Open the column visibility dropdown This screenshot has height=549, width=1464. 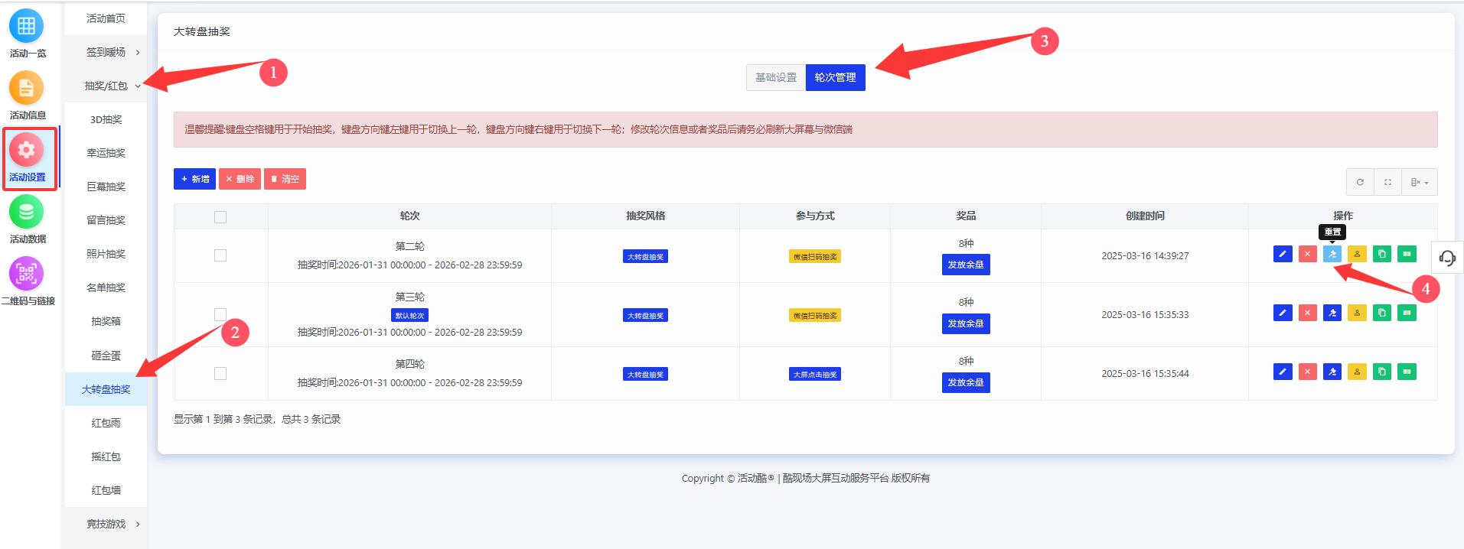point(1420,182)
